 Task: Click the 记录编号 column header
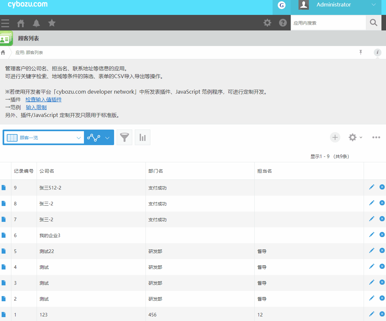(24, 171)
